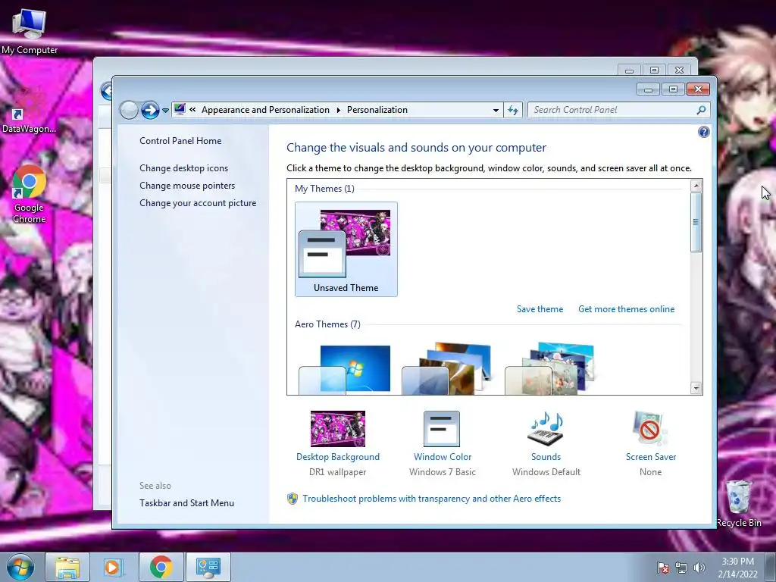The image size is (776, 582).
Task: Click the DR1 wallpaper label
Action: point(337,472)
